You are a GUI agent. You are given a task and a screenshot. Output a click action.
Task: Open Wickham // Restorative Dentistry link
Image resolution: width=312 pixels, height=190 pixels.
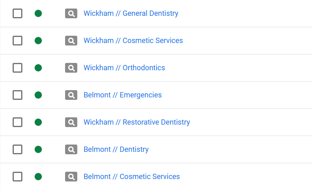coord(137,122)
